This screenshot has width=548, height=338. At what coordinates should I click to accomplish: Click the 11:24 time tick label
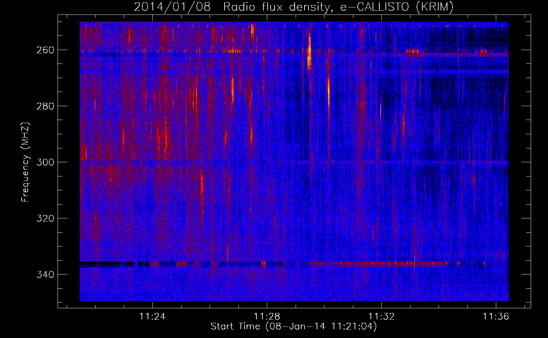tap(153, 317)
